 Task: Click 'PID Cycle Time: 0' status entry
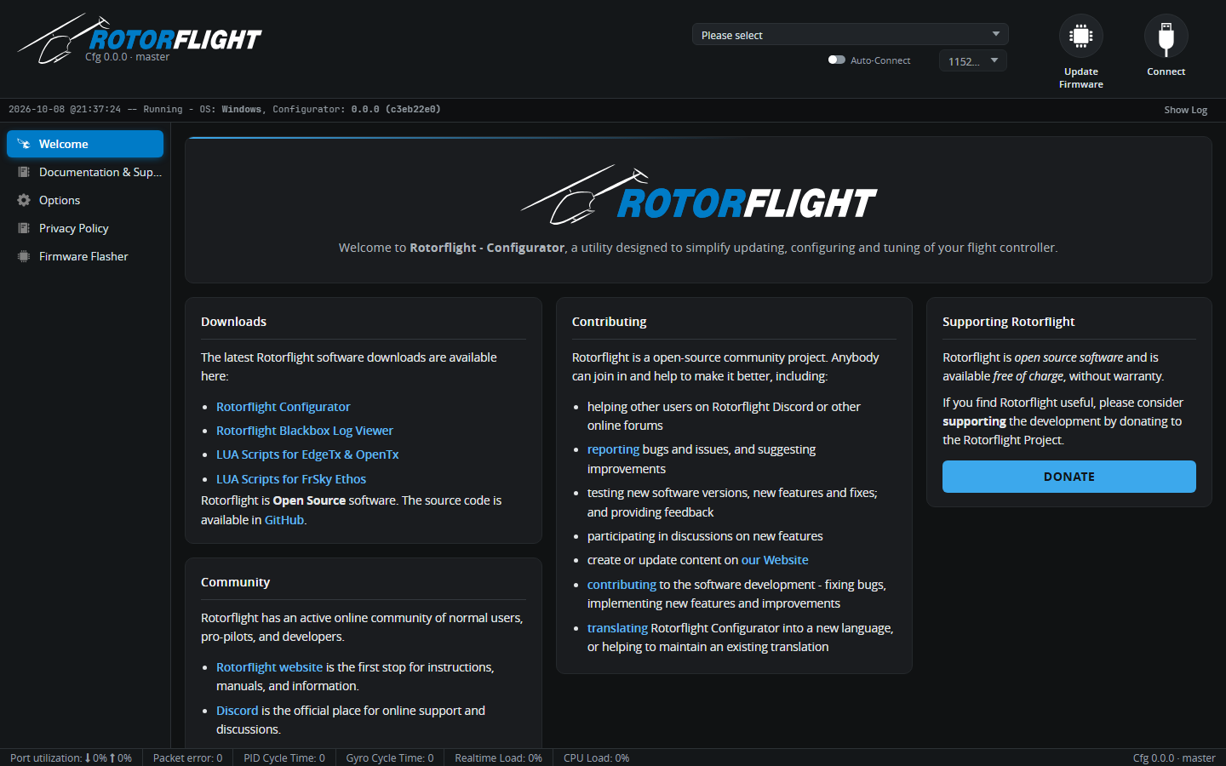[x=284, y=757]
